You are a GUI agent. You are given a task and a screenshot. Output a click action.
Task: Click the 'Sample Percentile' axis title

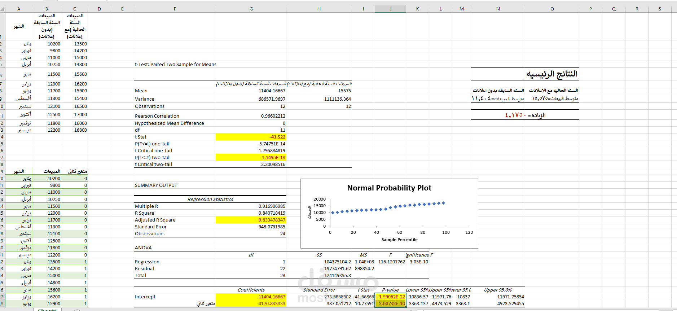coord(399,240)
